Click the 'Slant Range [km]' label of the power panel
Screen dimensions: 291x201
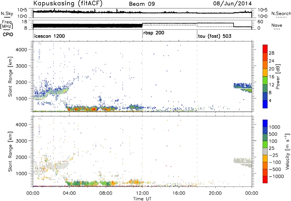(10, 77)
